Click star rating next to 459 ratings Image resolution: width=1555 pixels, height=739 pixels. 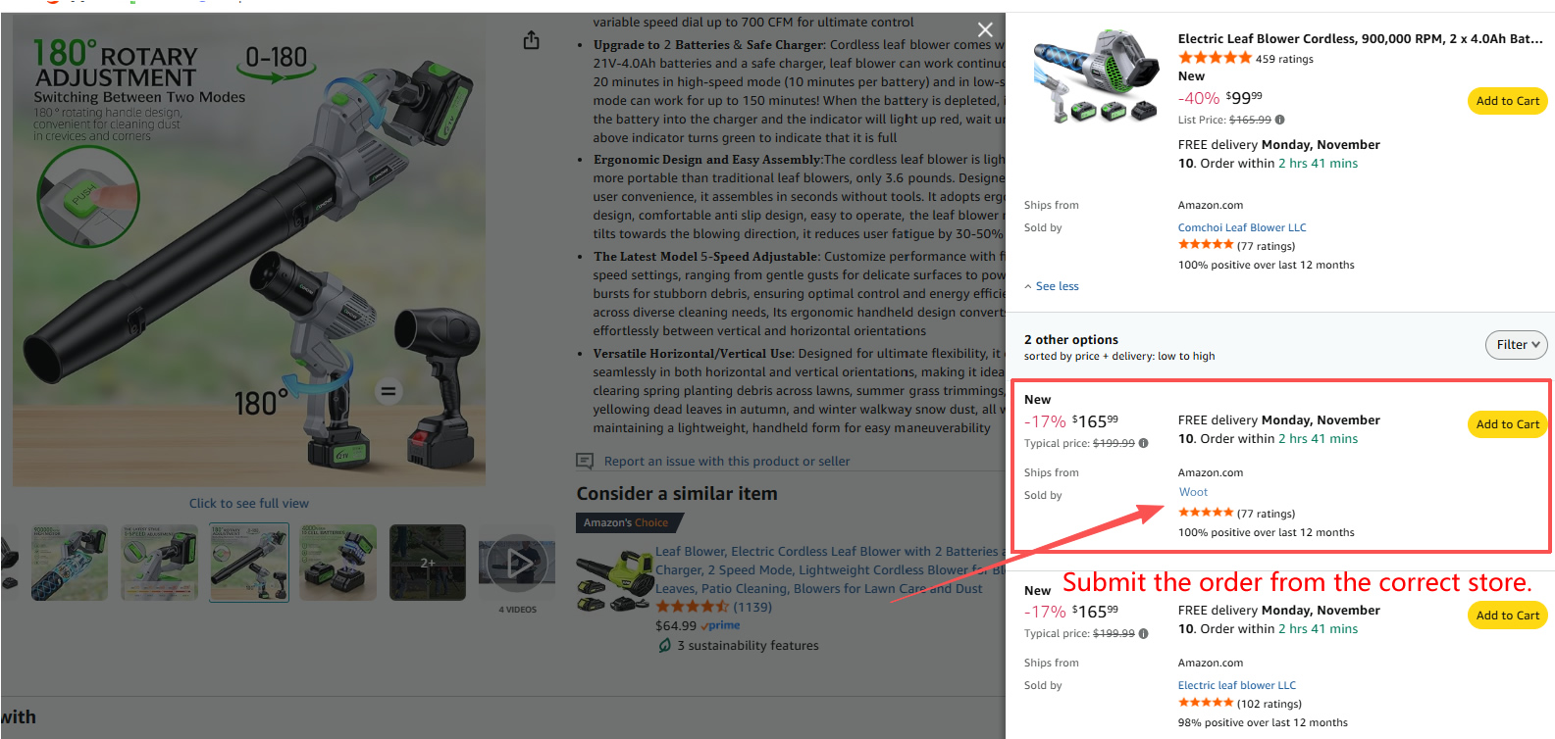pyautogui.click(x=1215, y=59)
